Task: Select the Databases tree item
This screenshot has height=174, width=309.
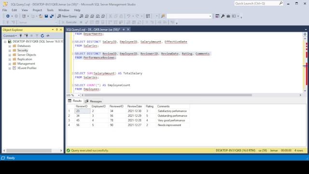Action: click(24, 46)
